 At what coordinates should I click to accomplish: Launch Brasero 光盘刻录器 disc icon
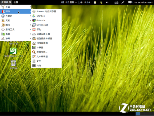tap(34, 11)
